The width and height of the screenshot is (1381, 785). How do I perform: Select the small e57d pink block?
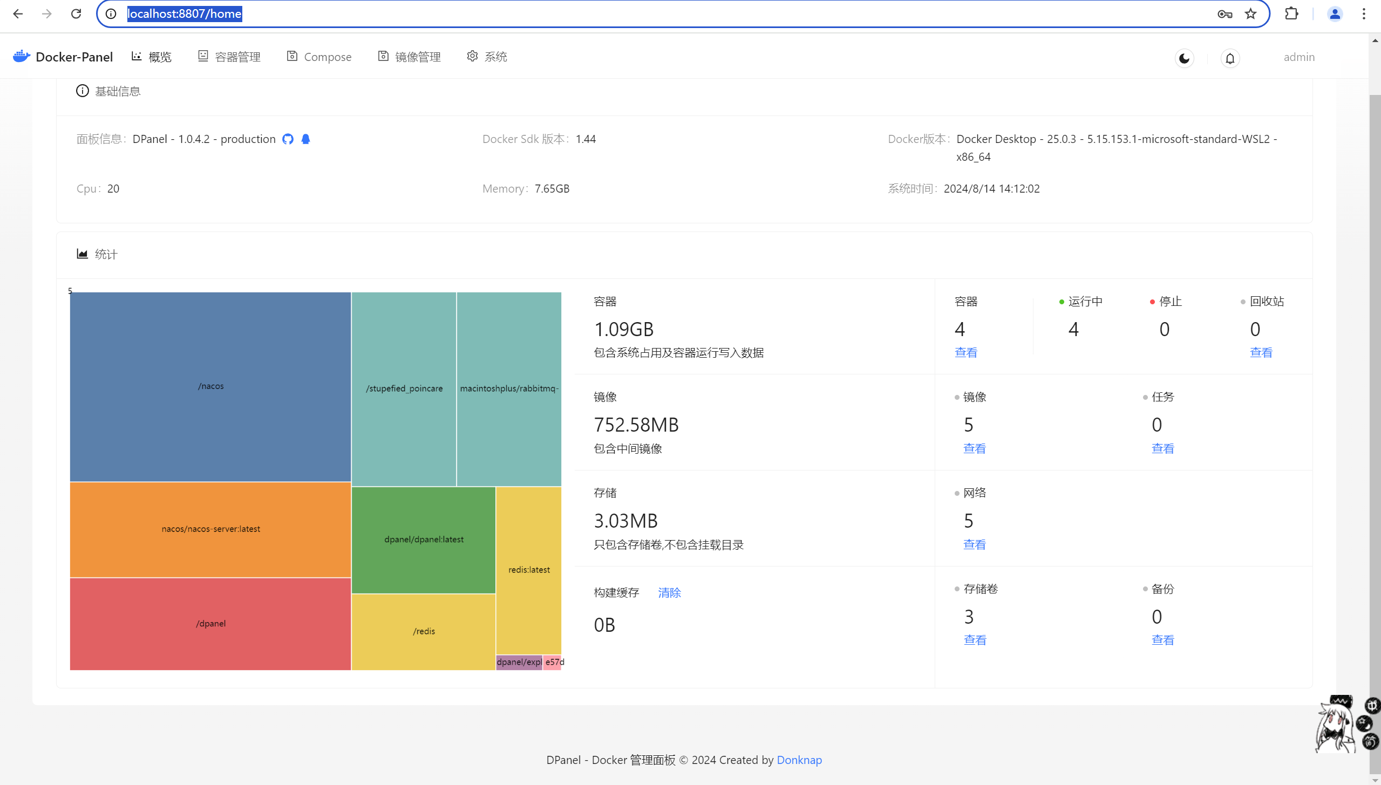(553, 663)
